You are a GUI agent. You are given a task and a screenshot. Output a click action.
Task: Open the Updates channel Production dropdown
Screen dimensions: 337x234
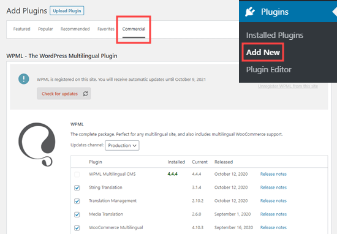tap(122, 145)
